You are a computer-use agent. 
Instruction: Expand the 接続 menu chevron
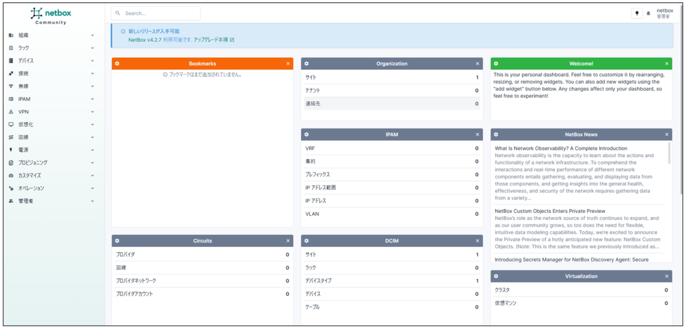click(x=92, y=73)
